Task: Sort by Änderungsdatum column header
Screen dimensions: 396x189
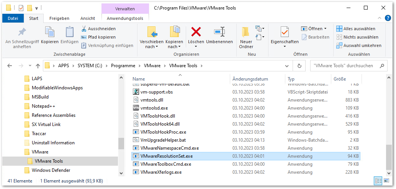Action: pyautogui.click(x=250, y=79)
